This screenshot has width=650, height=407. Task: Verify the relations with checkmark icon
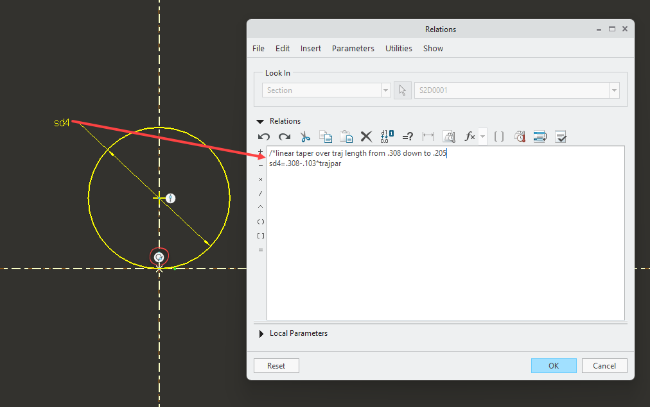tap(561, 137)
